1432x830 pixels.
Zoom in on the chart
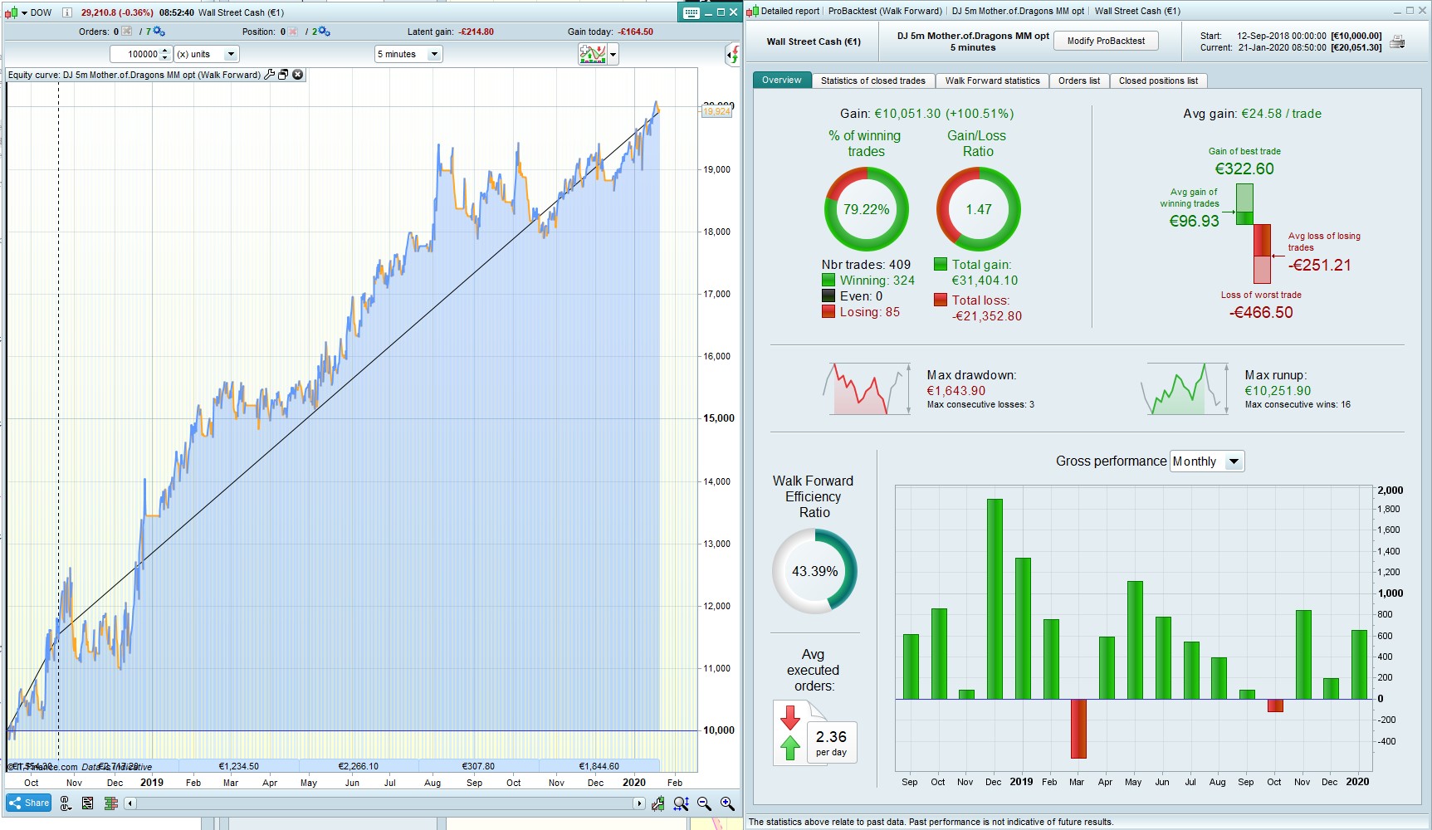pyautogui.click(x=727, y=803)
